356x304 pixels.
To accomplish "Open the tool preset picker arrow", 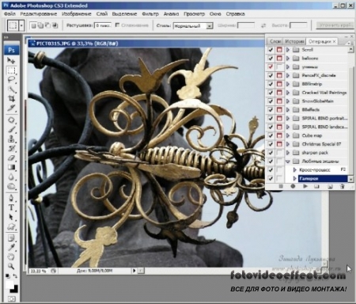I will coord(21,25).
